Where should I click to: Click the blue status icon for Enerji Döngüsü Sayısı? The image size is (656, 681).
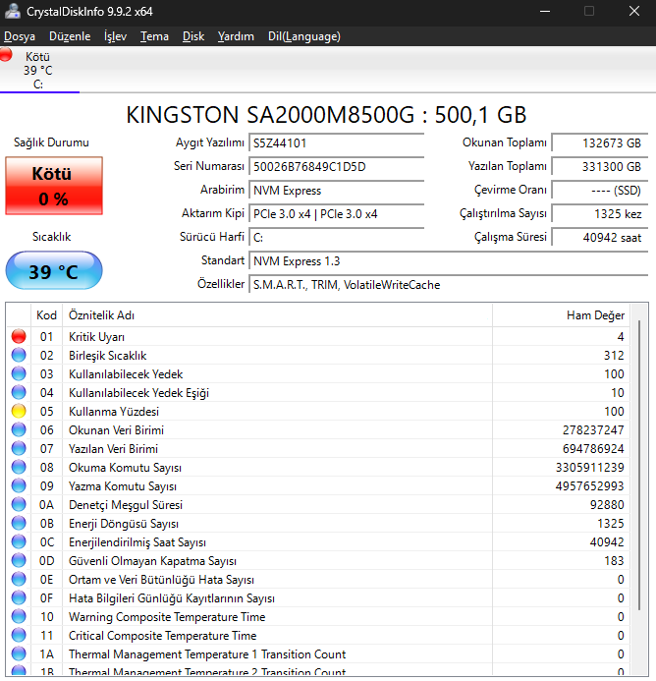click(19, 523)
